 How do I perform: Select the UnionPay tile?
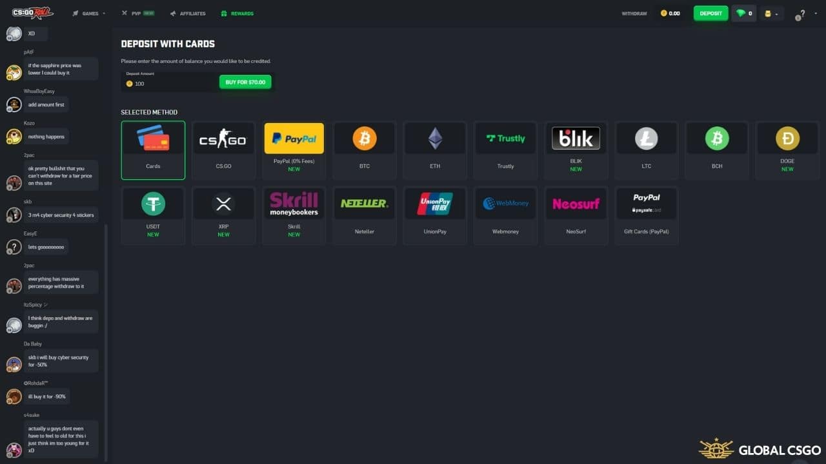(435, 215)
